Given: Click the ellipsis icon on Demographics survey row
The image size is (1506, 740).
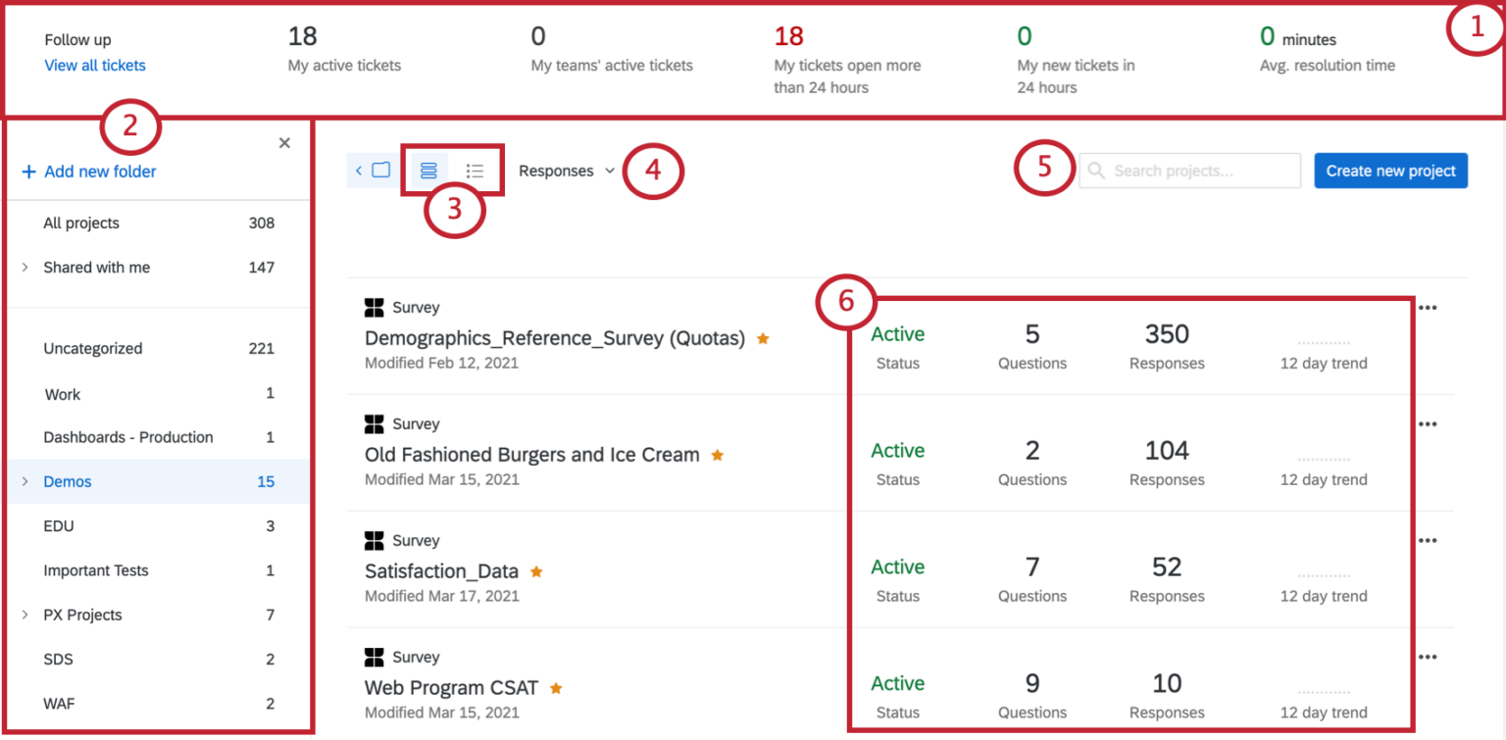Looking at the screenshot, I should coord(1428,307).
